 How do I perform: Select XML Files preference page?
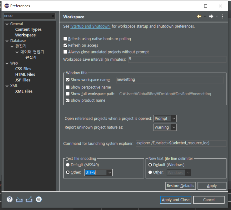(x=24, y=91)
